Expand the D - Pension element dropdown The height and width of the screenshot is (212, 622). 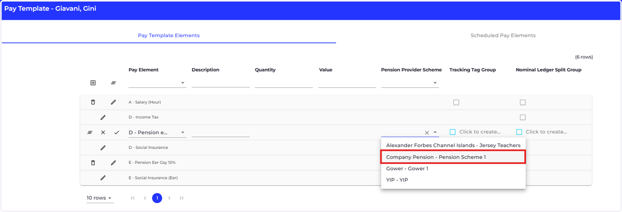[182, 133]
